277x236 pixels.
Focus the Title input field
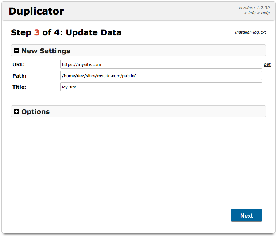(x=161, y=87)
